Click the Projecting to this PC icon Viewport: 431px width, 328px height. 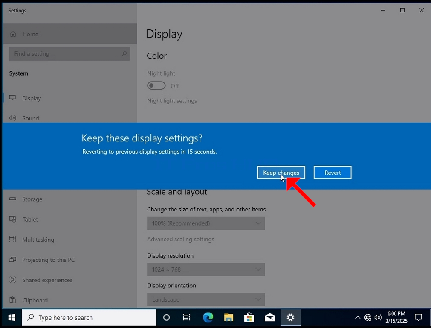point(12,259)
